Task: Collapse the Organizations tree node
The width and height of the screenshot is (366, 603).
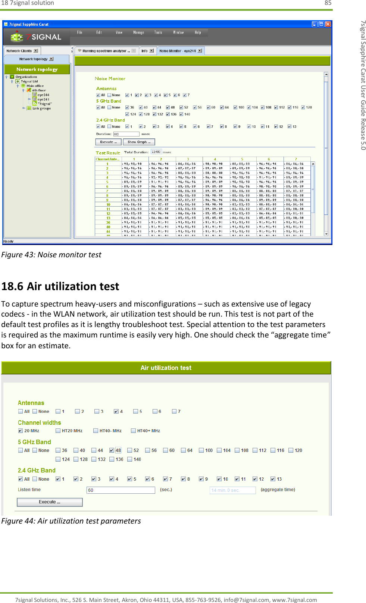Action: click(x=7, y=77)
